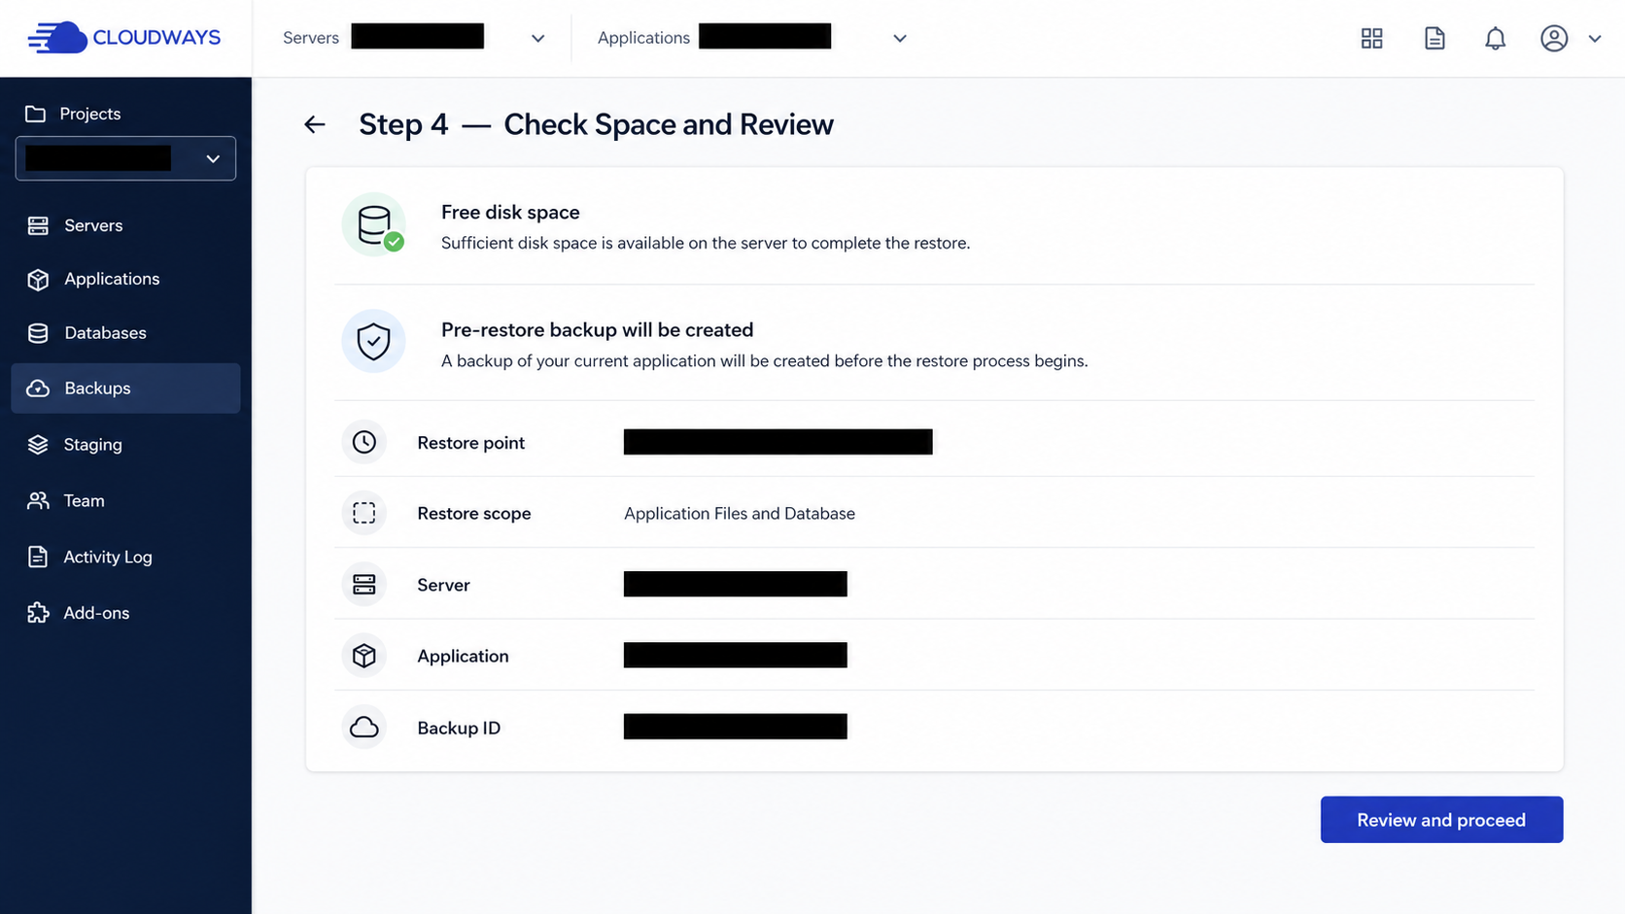Click the Backup ID cloud icon
The image size is (1625, 914).
[364, 727]
